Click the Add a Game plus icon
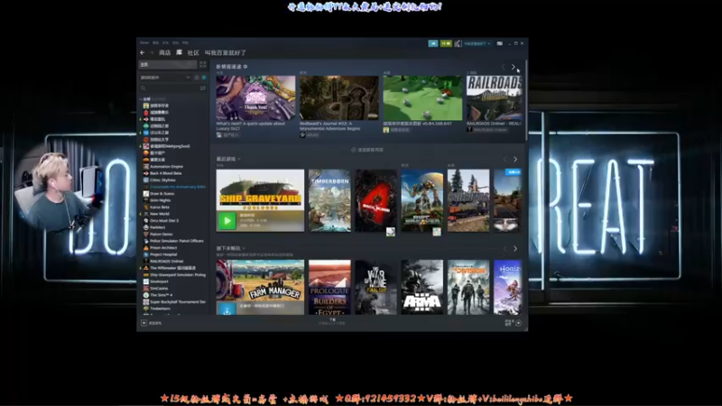This screenshot has width=722, height=406. 144,323
